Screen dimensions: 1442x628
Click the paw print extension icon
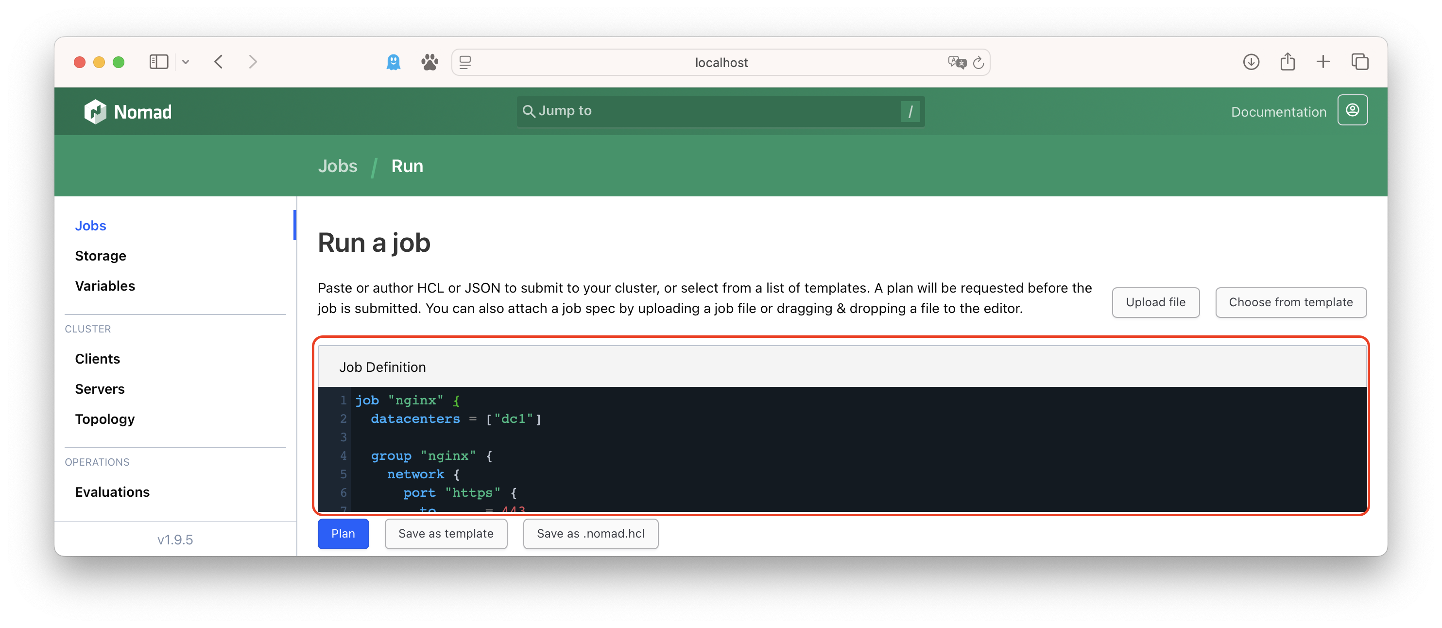pos(429,62)
